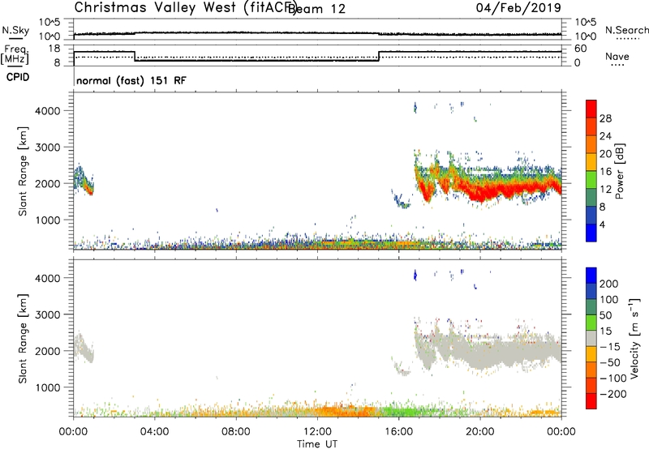Click the date '04/Feb/2019'
649x449 pixels.
[x=518, y=7]
